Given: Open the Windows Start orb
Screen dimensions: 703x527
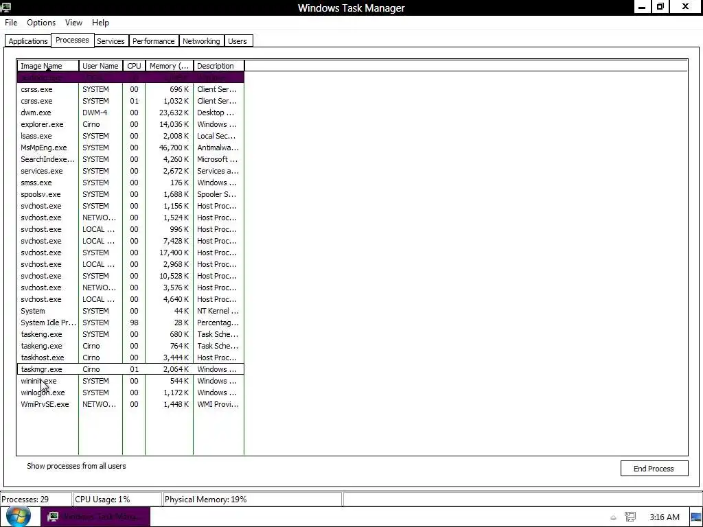Looking at the screenshot, I should click(x=19, y=516).
